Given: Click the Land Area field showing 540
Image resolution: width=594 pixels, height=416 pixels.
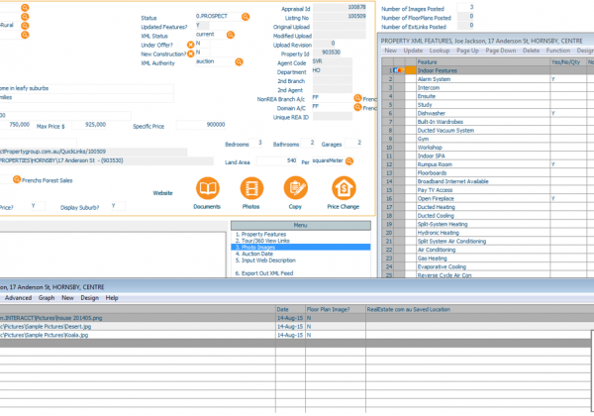Looking at the screenshot, I should click(x=276, y=161).
